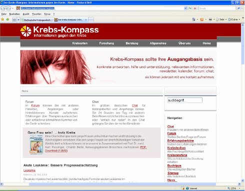245x191 pixels.
Task: Click the Favorites star icon
Action: [2, 19]
